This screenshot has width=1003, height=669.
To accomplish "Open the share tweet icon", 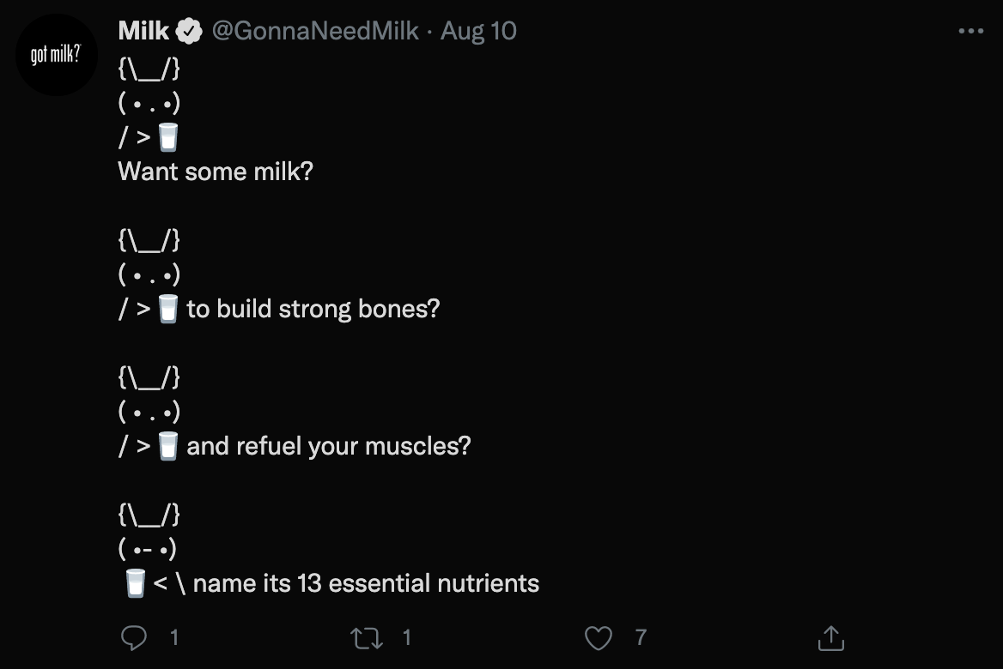I will pyautogui.click(x=830, y=638).
